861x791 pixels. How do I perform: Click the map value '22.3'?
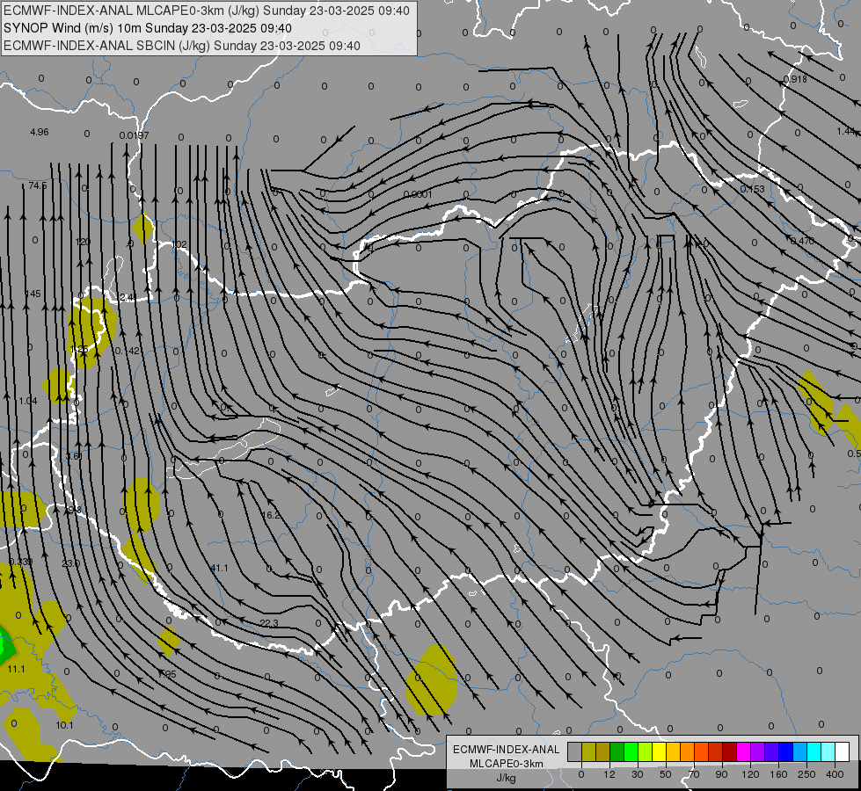[x=269, y=623]
